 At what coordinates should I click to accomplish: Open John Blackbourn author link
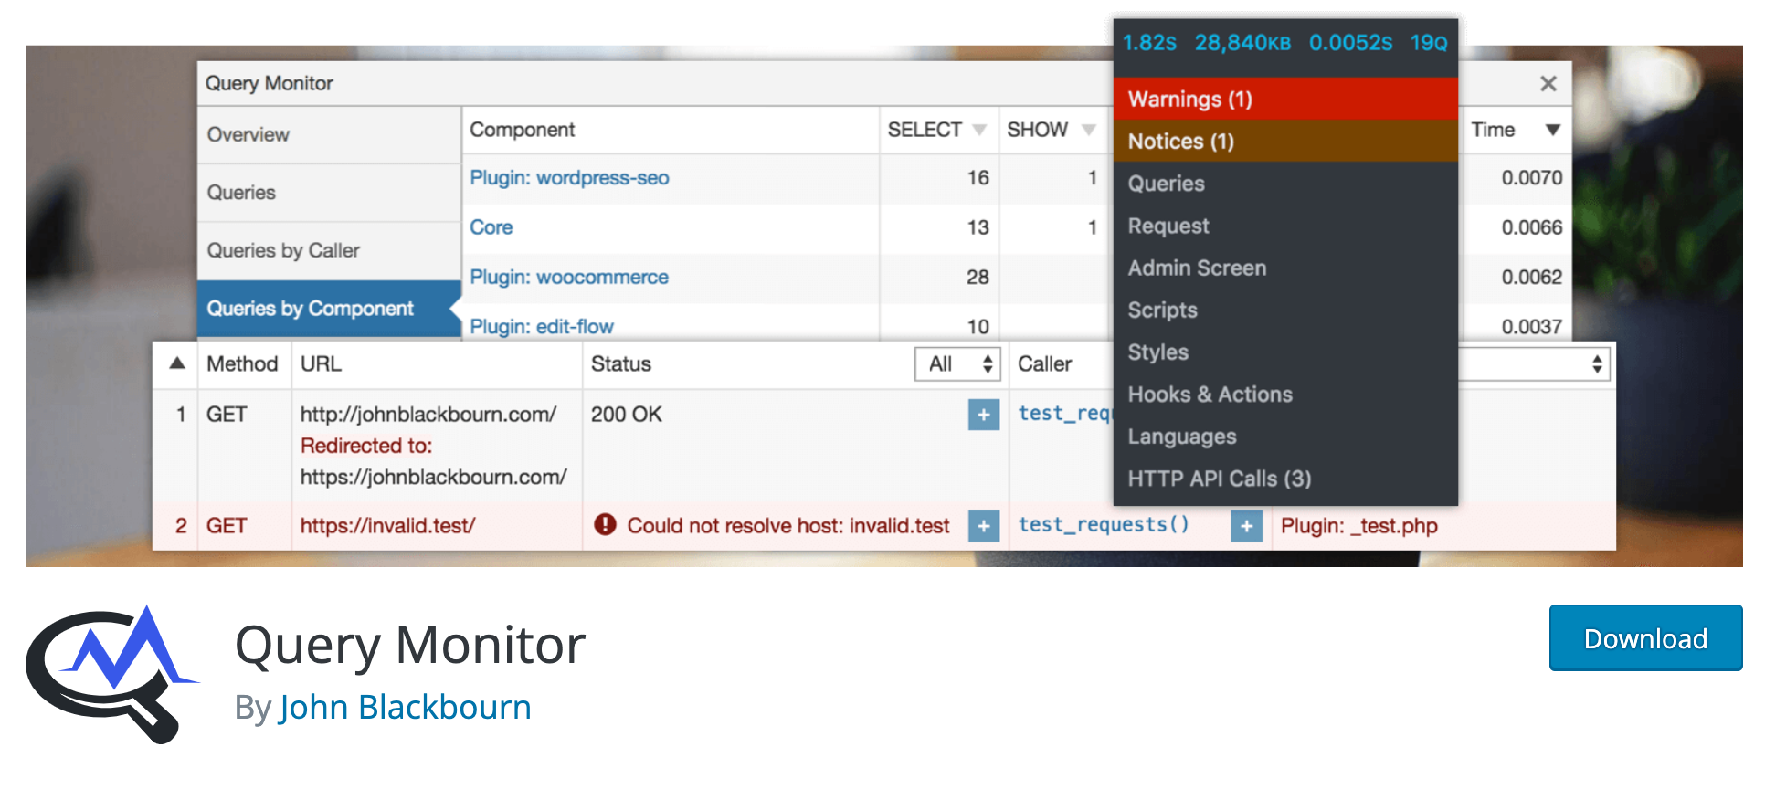tap(405, 708)
